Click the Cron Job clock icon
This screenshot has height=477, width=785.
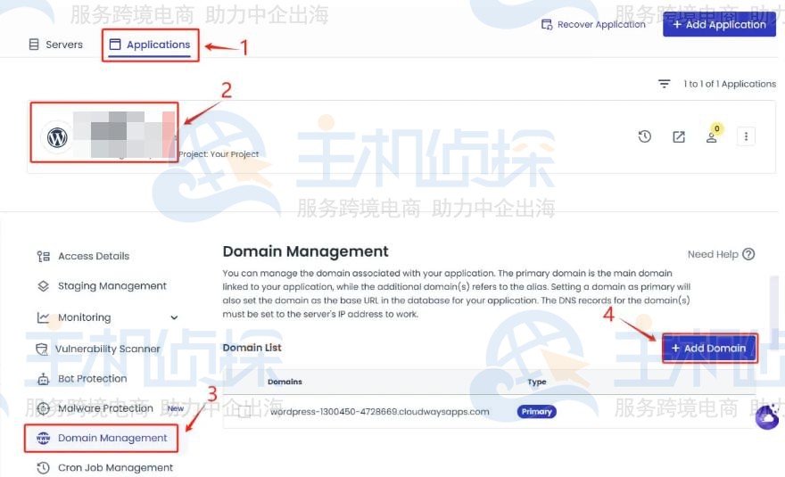pos(44,467)
